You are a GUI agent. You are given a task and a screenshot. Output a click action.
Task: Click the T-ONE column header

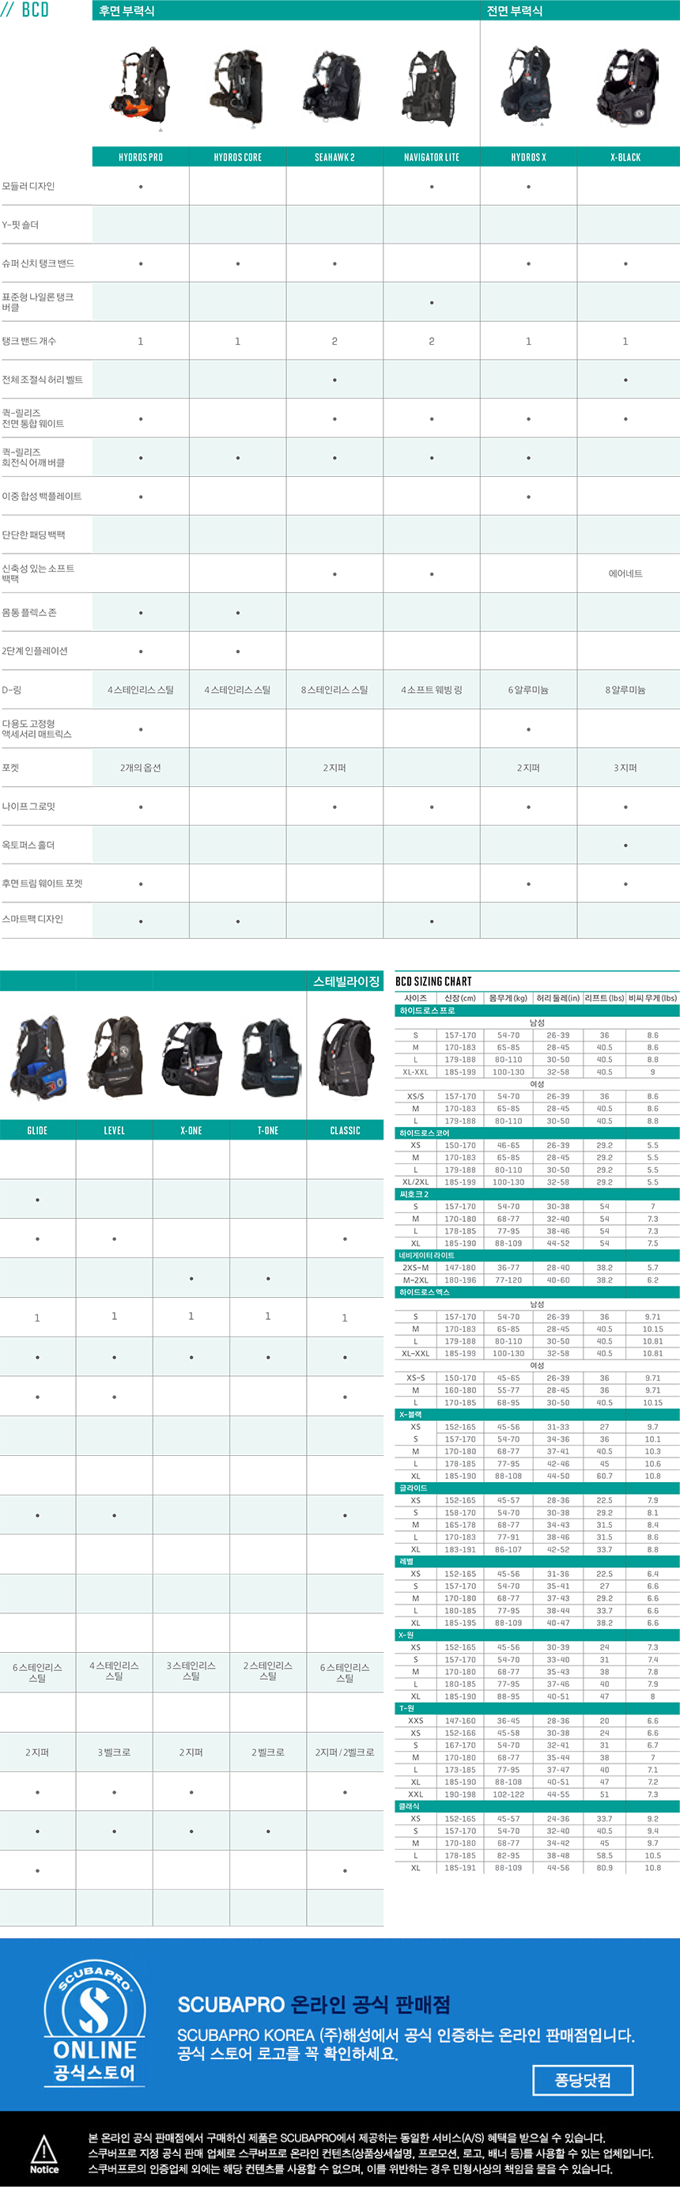coord(268,1130)
